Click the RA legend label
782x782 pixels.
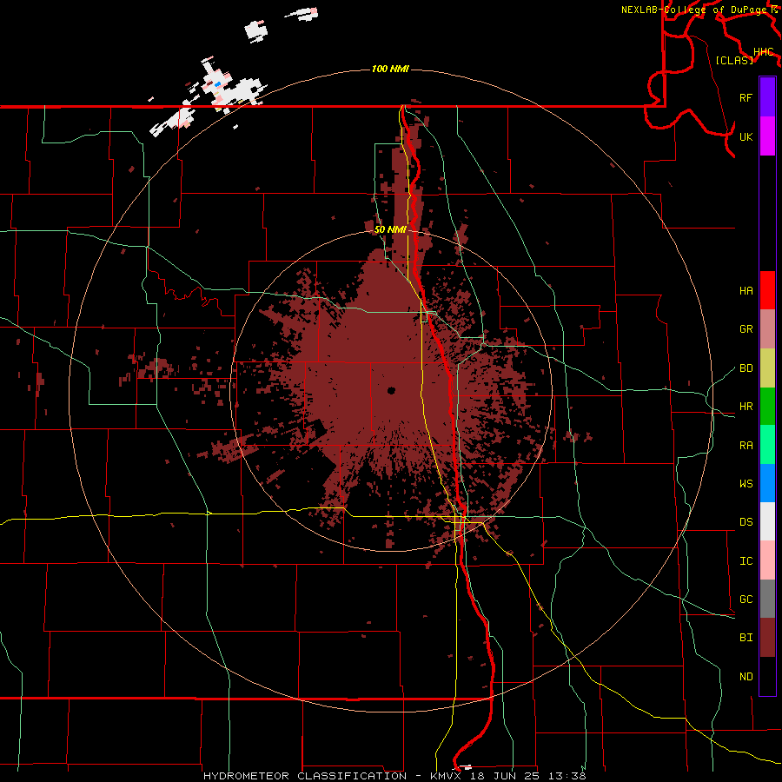click(x=746, y=446)
